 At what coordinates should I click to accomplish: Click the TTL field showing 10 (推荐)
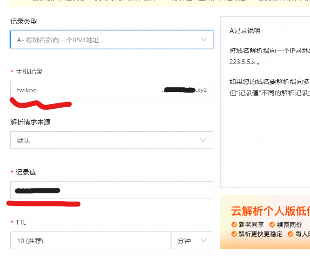coord(90,241)
